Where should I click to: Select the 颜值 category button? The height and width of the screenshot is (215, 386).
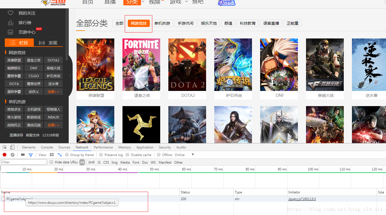click(x=228, y=23)
